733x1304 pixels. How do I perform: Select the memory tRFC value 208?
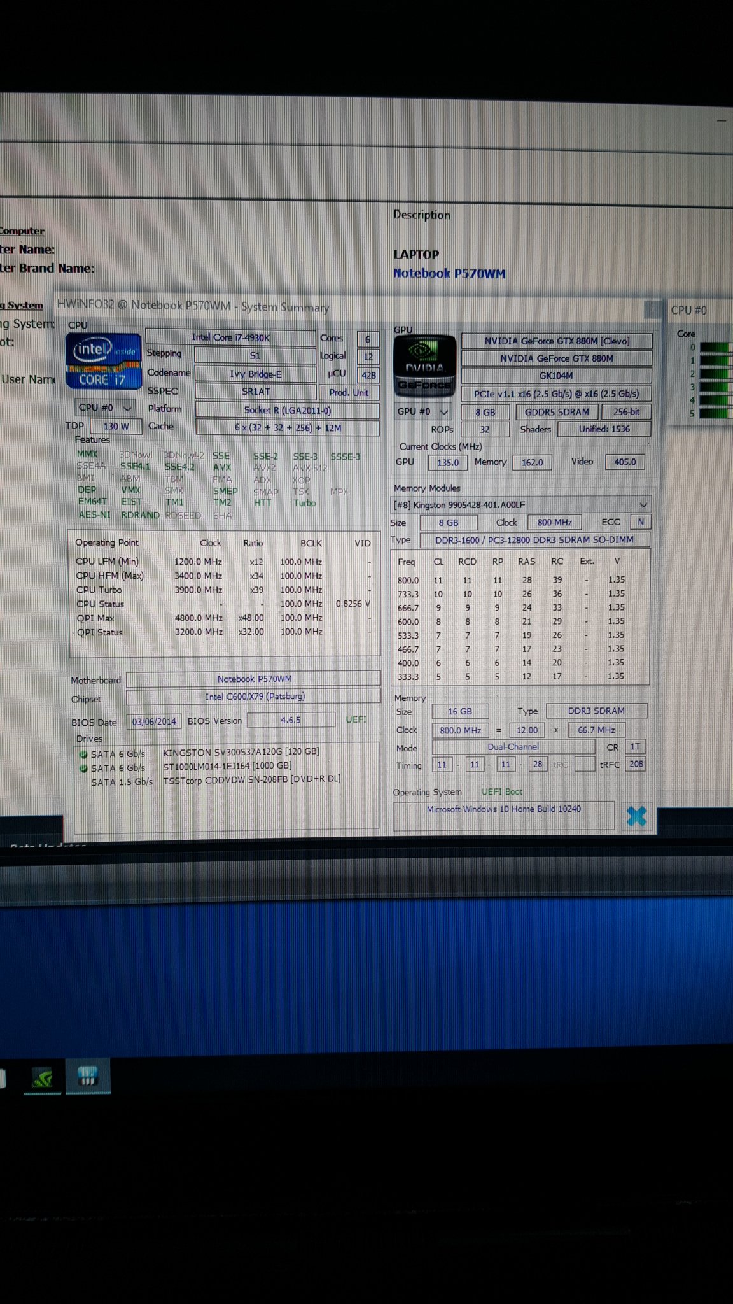pyautogui.click(x=636, y=764)
